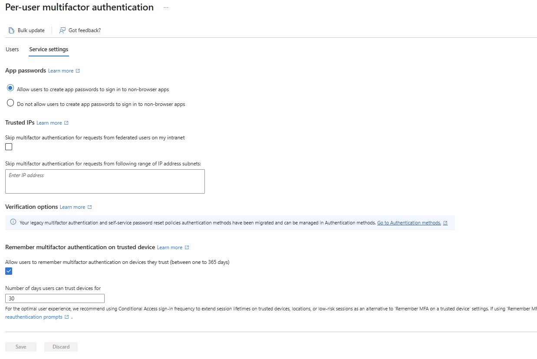Viewport: 537px width, 359px height.
Task: Click external link icon next to Trusted IPs
Action: pyautogui.click(x=66, y=123)
